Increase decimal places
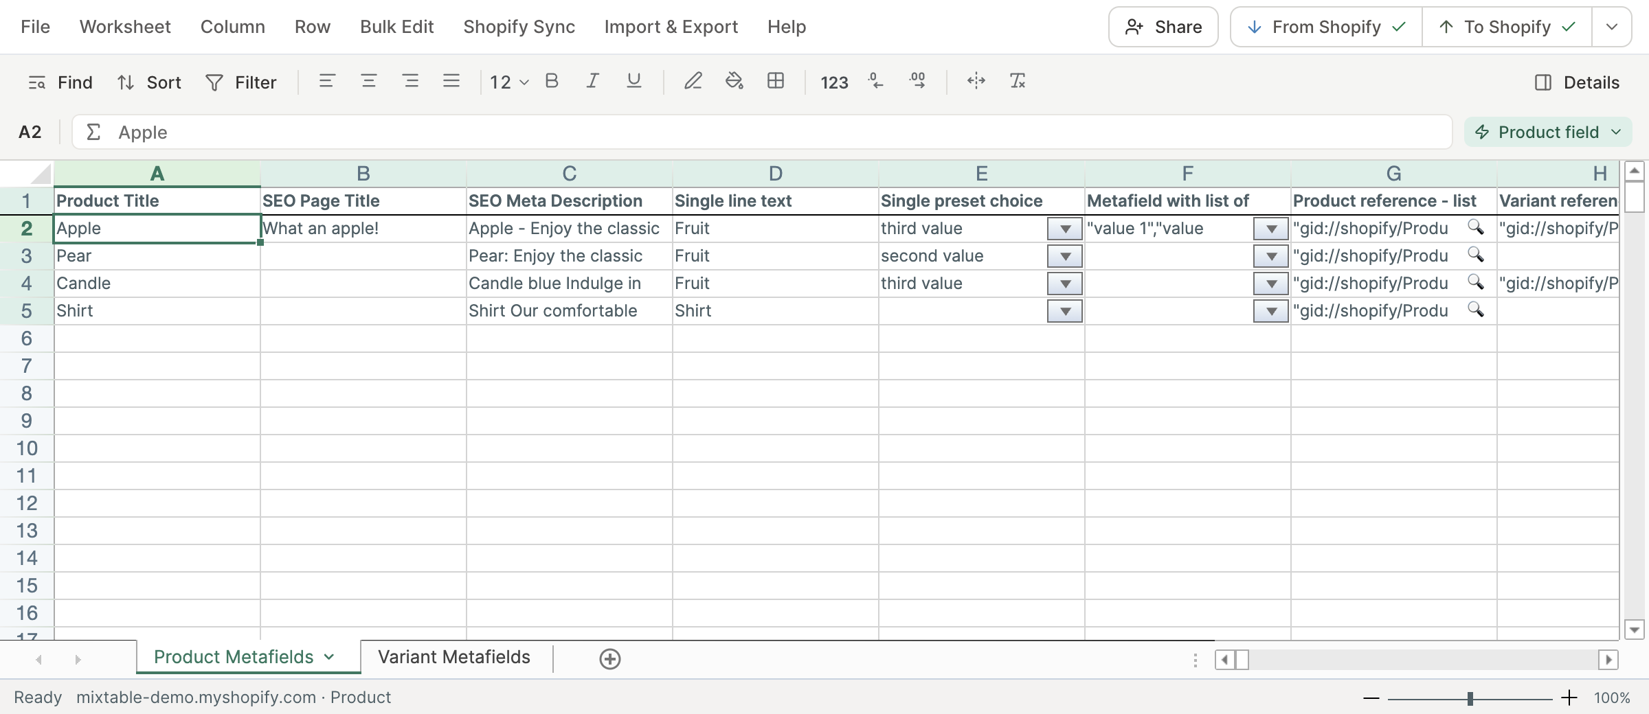 [x=917, y=82]
